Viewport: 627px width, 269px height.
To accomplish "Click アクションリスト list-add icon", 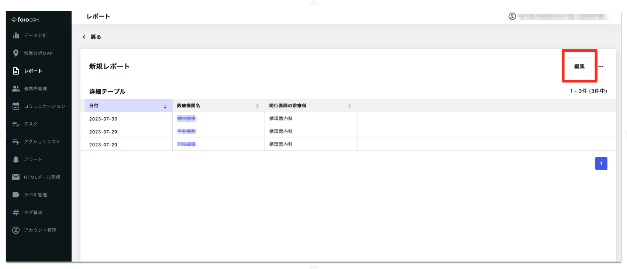I will pyautogui.click(x=16, y=142).
